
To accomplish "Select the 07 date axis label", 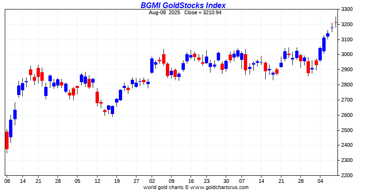I will click(242, 181).
